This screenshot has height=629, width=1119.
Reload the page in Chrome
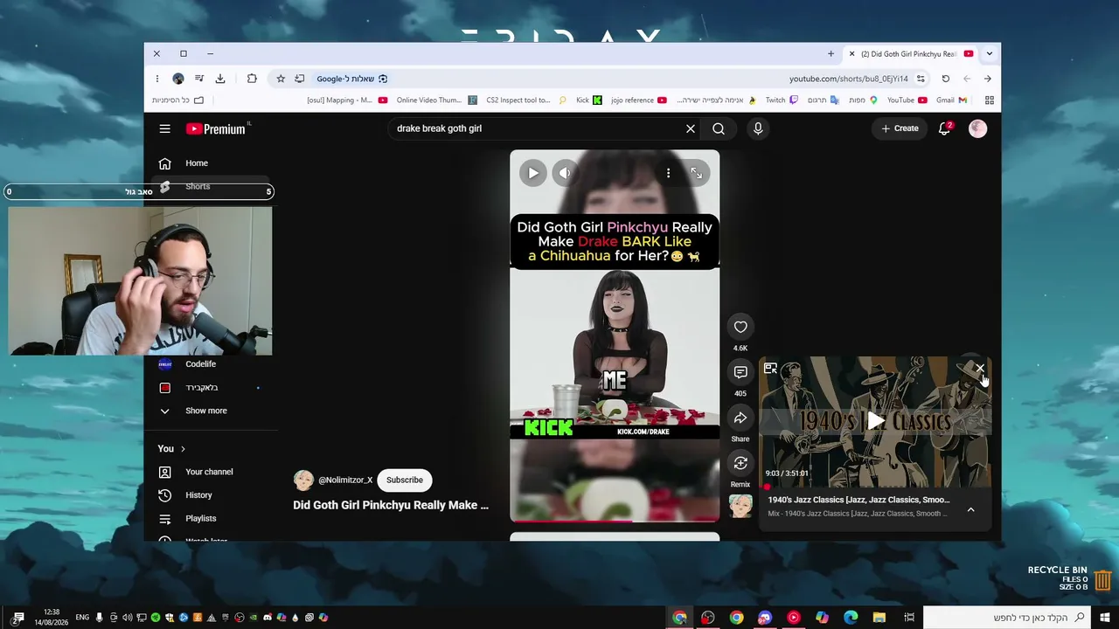point(945,79)
